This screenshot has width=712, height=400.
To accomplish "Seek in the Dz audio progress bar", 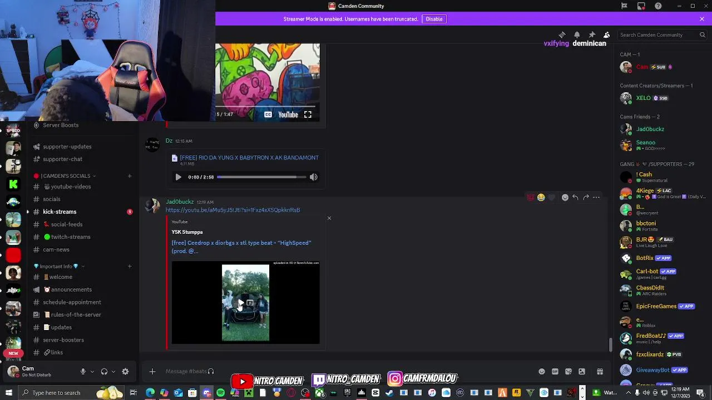I will coord(261,177).
